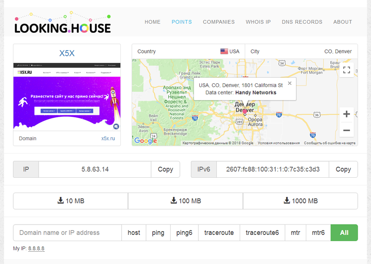Run the ping6 test
The width and height of the screenshot is (371, 264).
tap(185, 233)
